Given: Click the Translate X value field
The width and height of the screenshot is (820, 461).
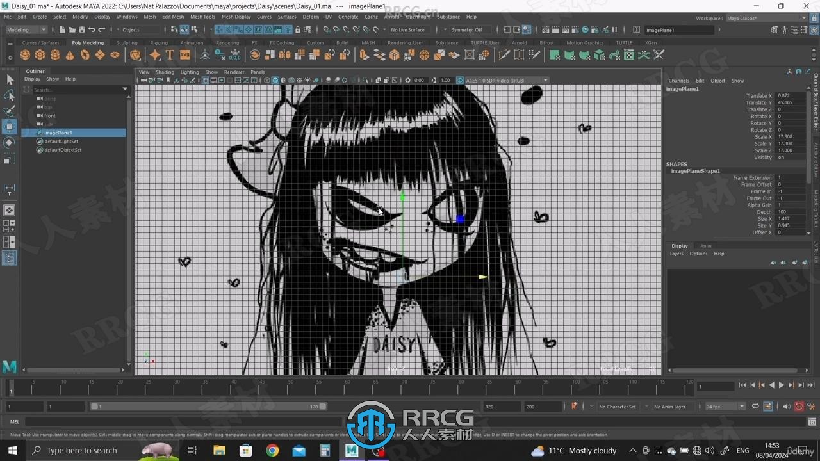Looking at the screenshot, I should pyautogui.click(x=791, y=95).
